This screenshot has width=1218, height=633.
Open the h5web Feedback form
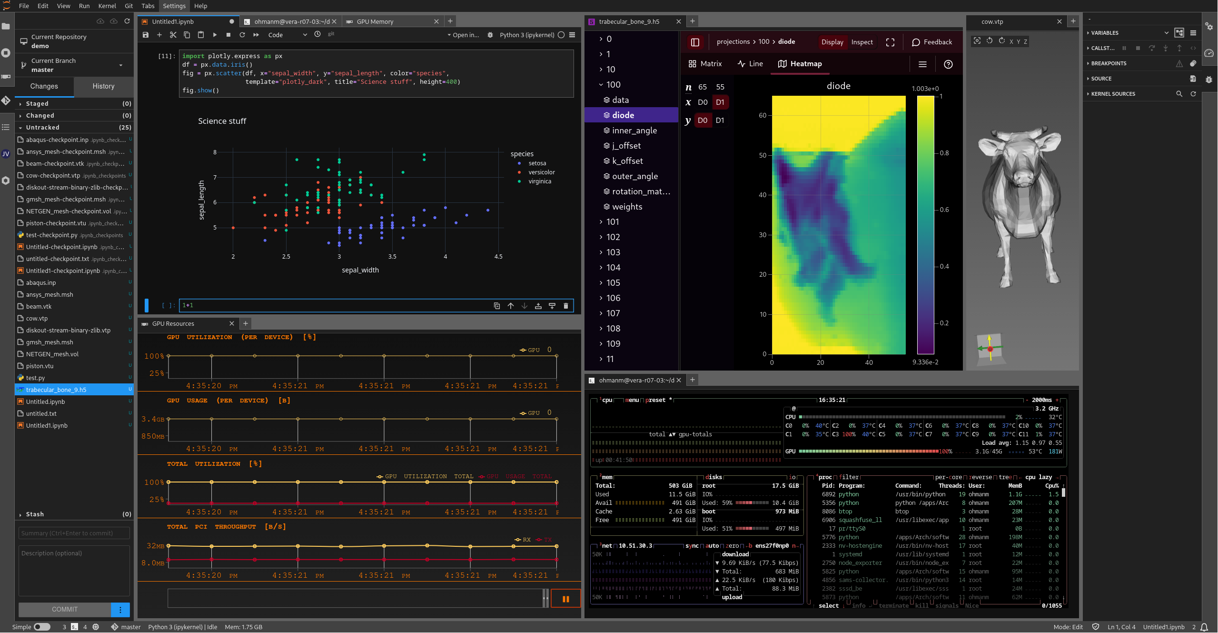tap(931, 42)
